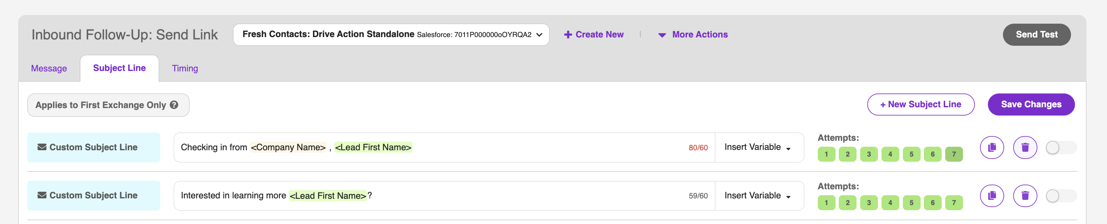The height and width of the screenshot is (224, 1107).
Task: Click into the 'Checking in from' subject field
Action: click(x=444, y=147)
